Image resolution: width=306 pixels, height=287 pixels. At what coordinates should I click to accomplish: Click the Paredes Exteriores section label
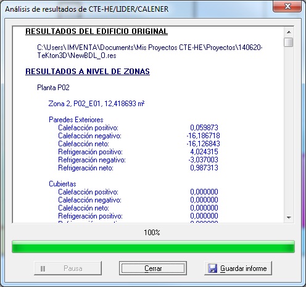[76, 120]
